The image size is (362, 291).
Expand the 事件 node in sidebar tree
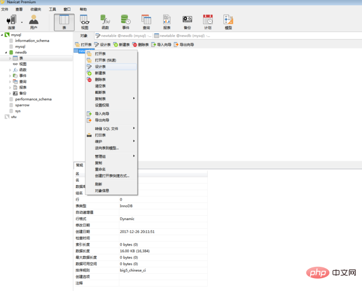pyautogui.click(x=10, y=76)
